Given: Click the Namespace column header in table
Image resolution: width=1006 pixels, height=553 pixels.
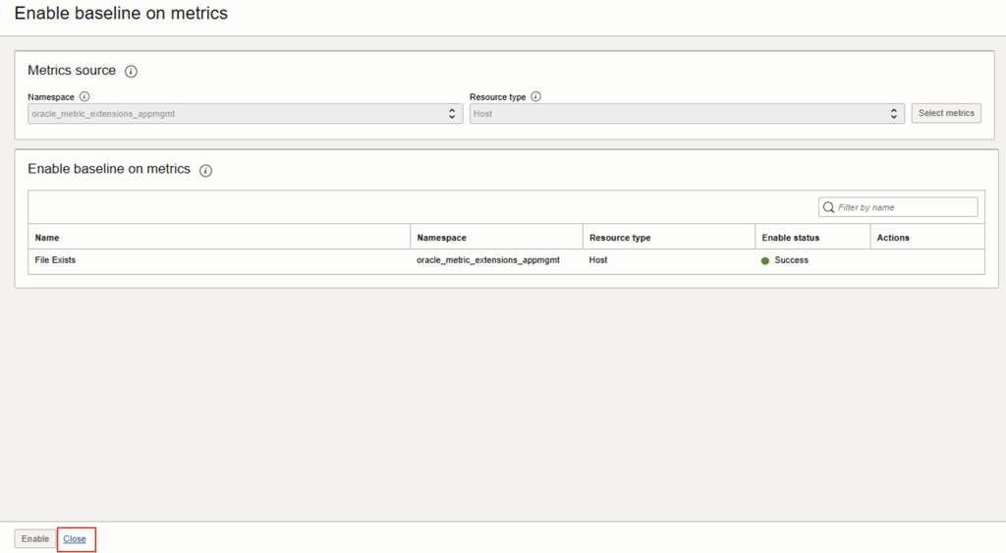Looking at the screenshot, I should 441,238.
